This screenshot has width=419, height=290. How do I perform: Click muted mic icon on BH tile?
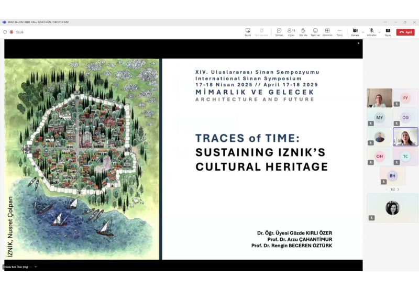(383, 182)
